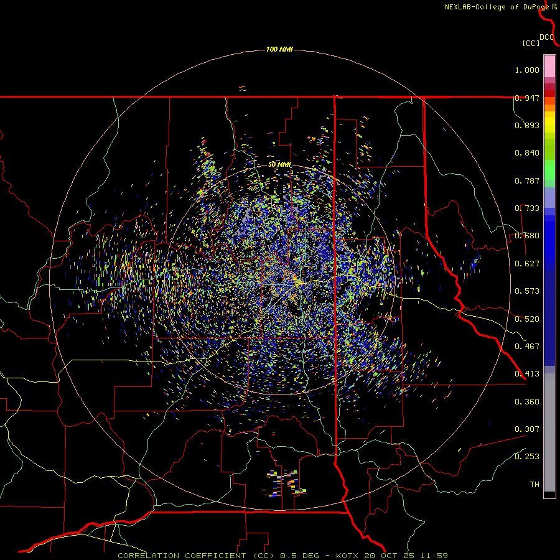The image size is (560, 560).
Task: Click the 100 NMI range ring label
Action: coord(279,49)
